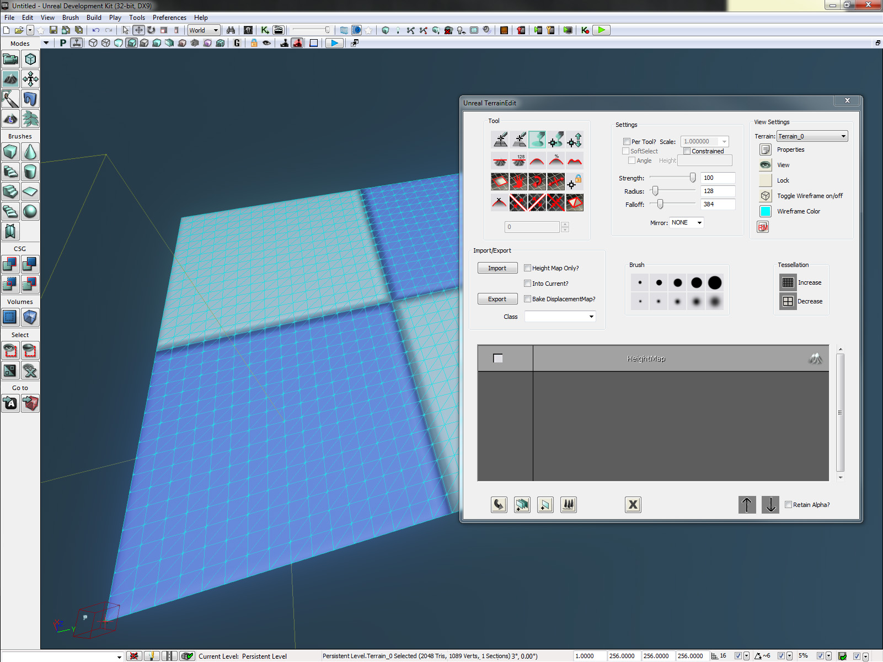Adjust the Strength slider handle

[x=693, y=178]
